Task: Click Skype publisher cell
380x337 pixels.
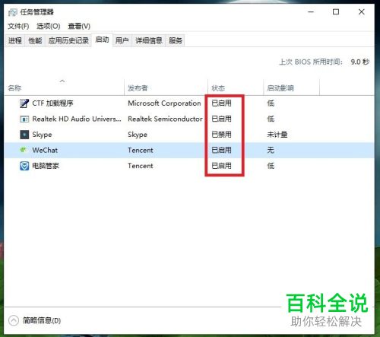Action: (138, 135)
